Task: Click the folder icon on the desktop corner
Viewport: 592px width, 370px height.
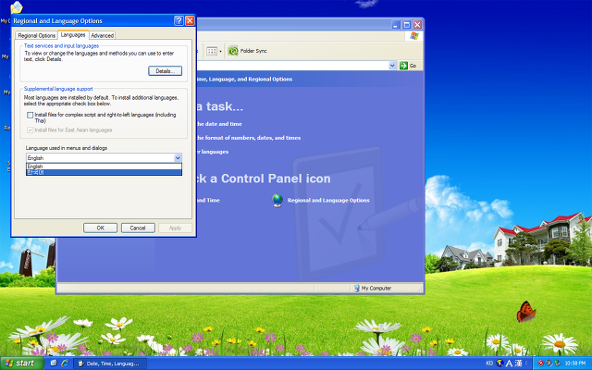Action: 17,7
